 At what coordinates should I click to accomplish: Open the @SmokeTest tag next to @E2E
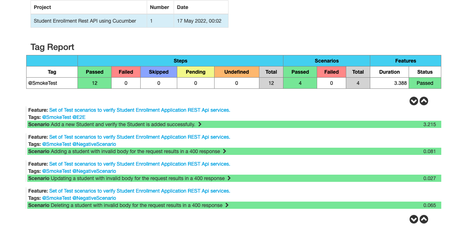pos(57,117)
